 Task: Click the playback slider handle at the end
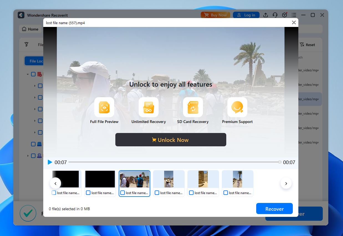coord(280,162)
